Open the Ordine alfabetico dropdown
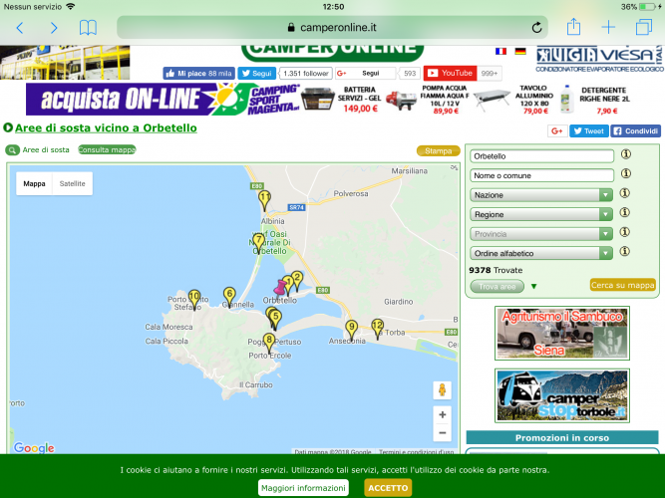Viewport: 665px width, 498px height. pos(541,253)
